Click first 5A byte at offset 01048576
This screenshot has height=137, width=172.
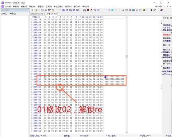45,76
